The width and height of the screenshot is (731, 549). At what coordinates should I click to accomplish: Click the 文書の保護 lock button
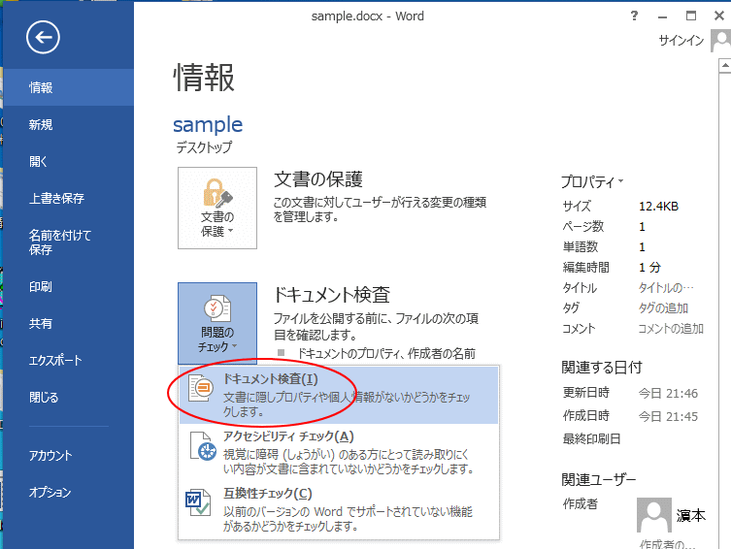217,208
